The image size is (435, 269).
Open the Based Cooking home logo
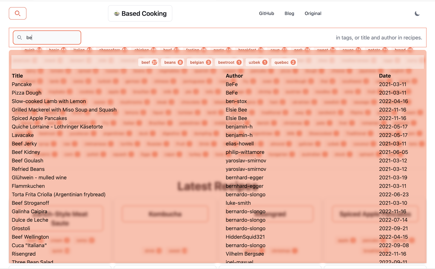pyautogui.click(x=140, y=13)
